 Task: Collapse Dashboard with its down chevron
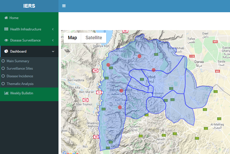coord(53,51)
